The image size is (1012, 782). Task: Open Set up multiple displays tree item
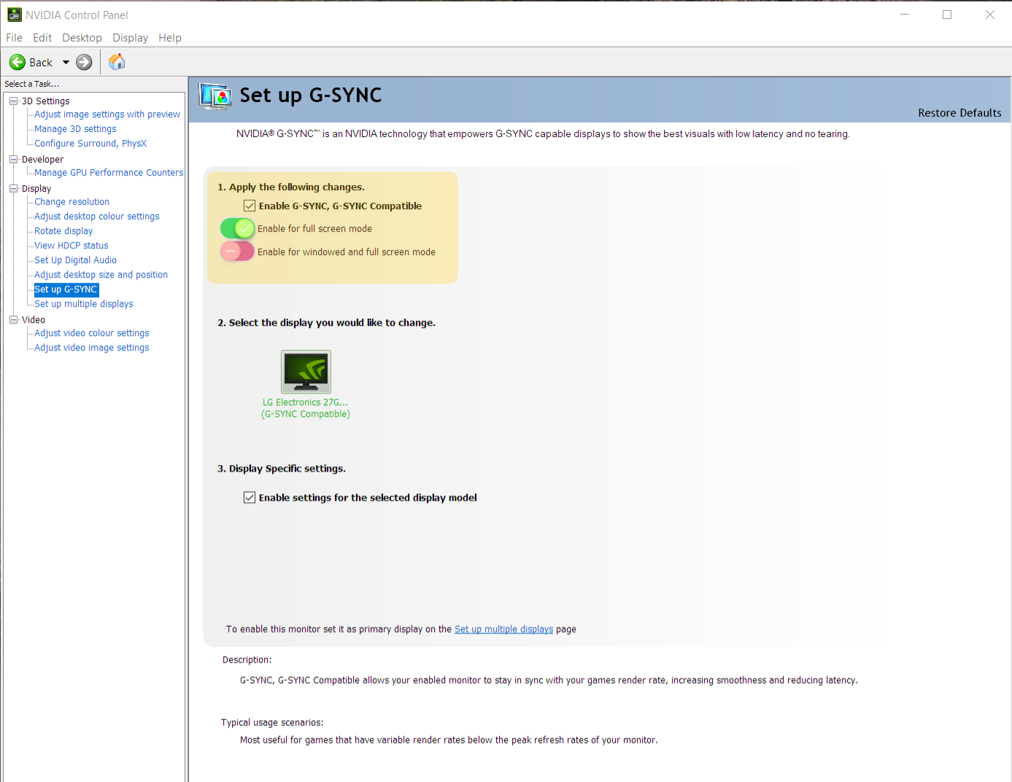[83, 304]
